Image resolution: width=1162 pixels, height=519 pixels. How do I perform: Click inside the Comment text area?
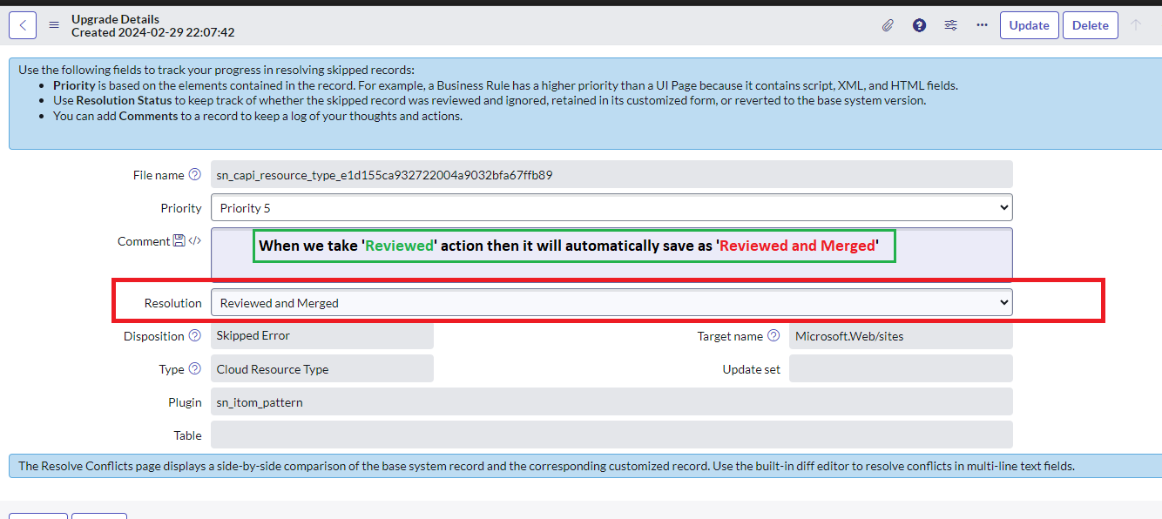click(x=611, y=253)
